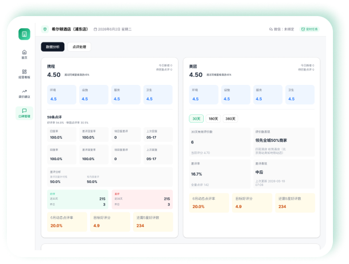Open the 首页 home icon in sidebar

click(x=24, y=52)
